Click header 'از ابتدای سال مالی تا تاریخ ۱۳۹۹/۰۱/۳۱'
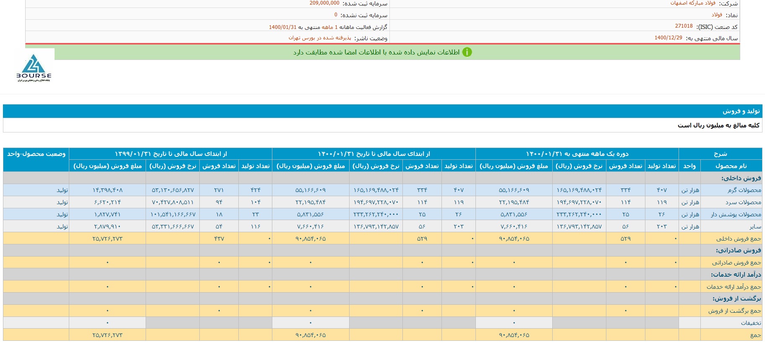 coord(171,154)
